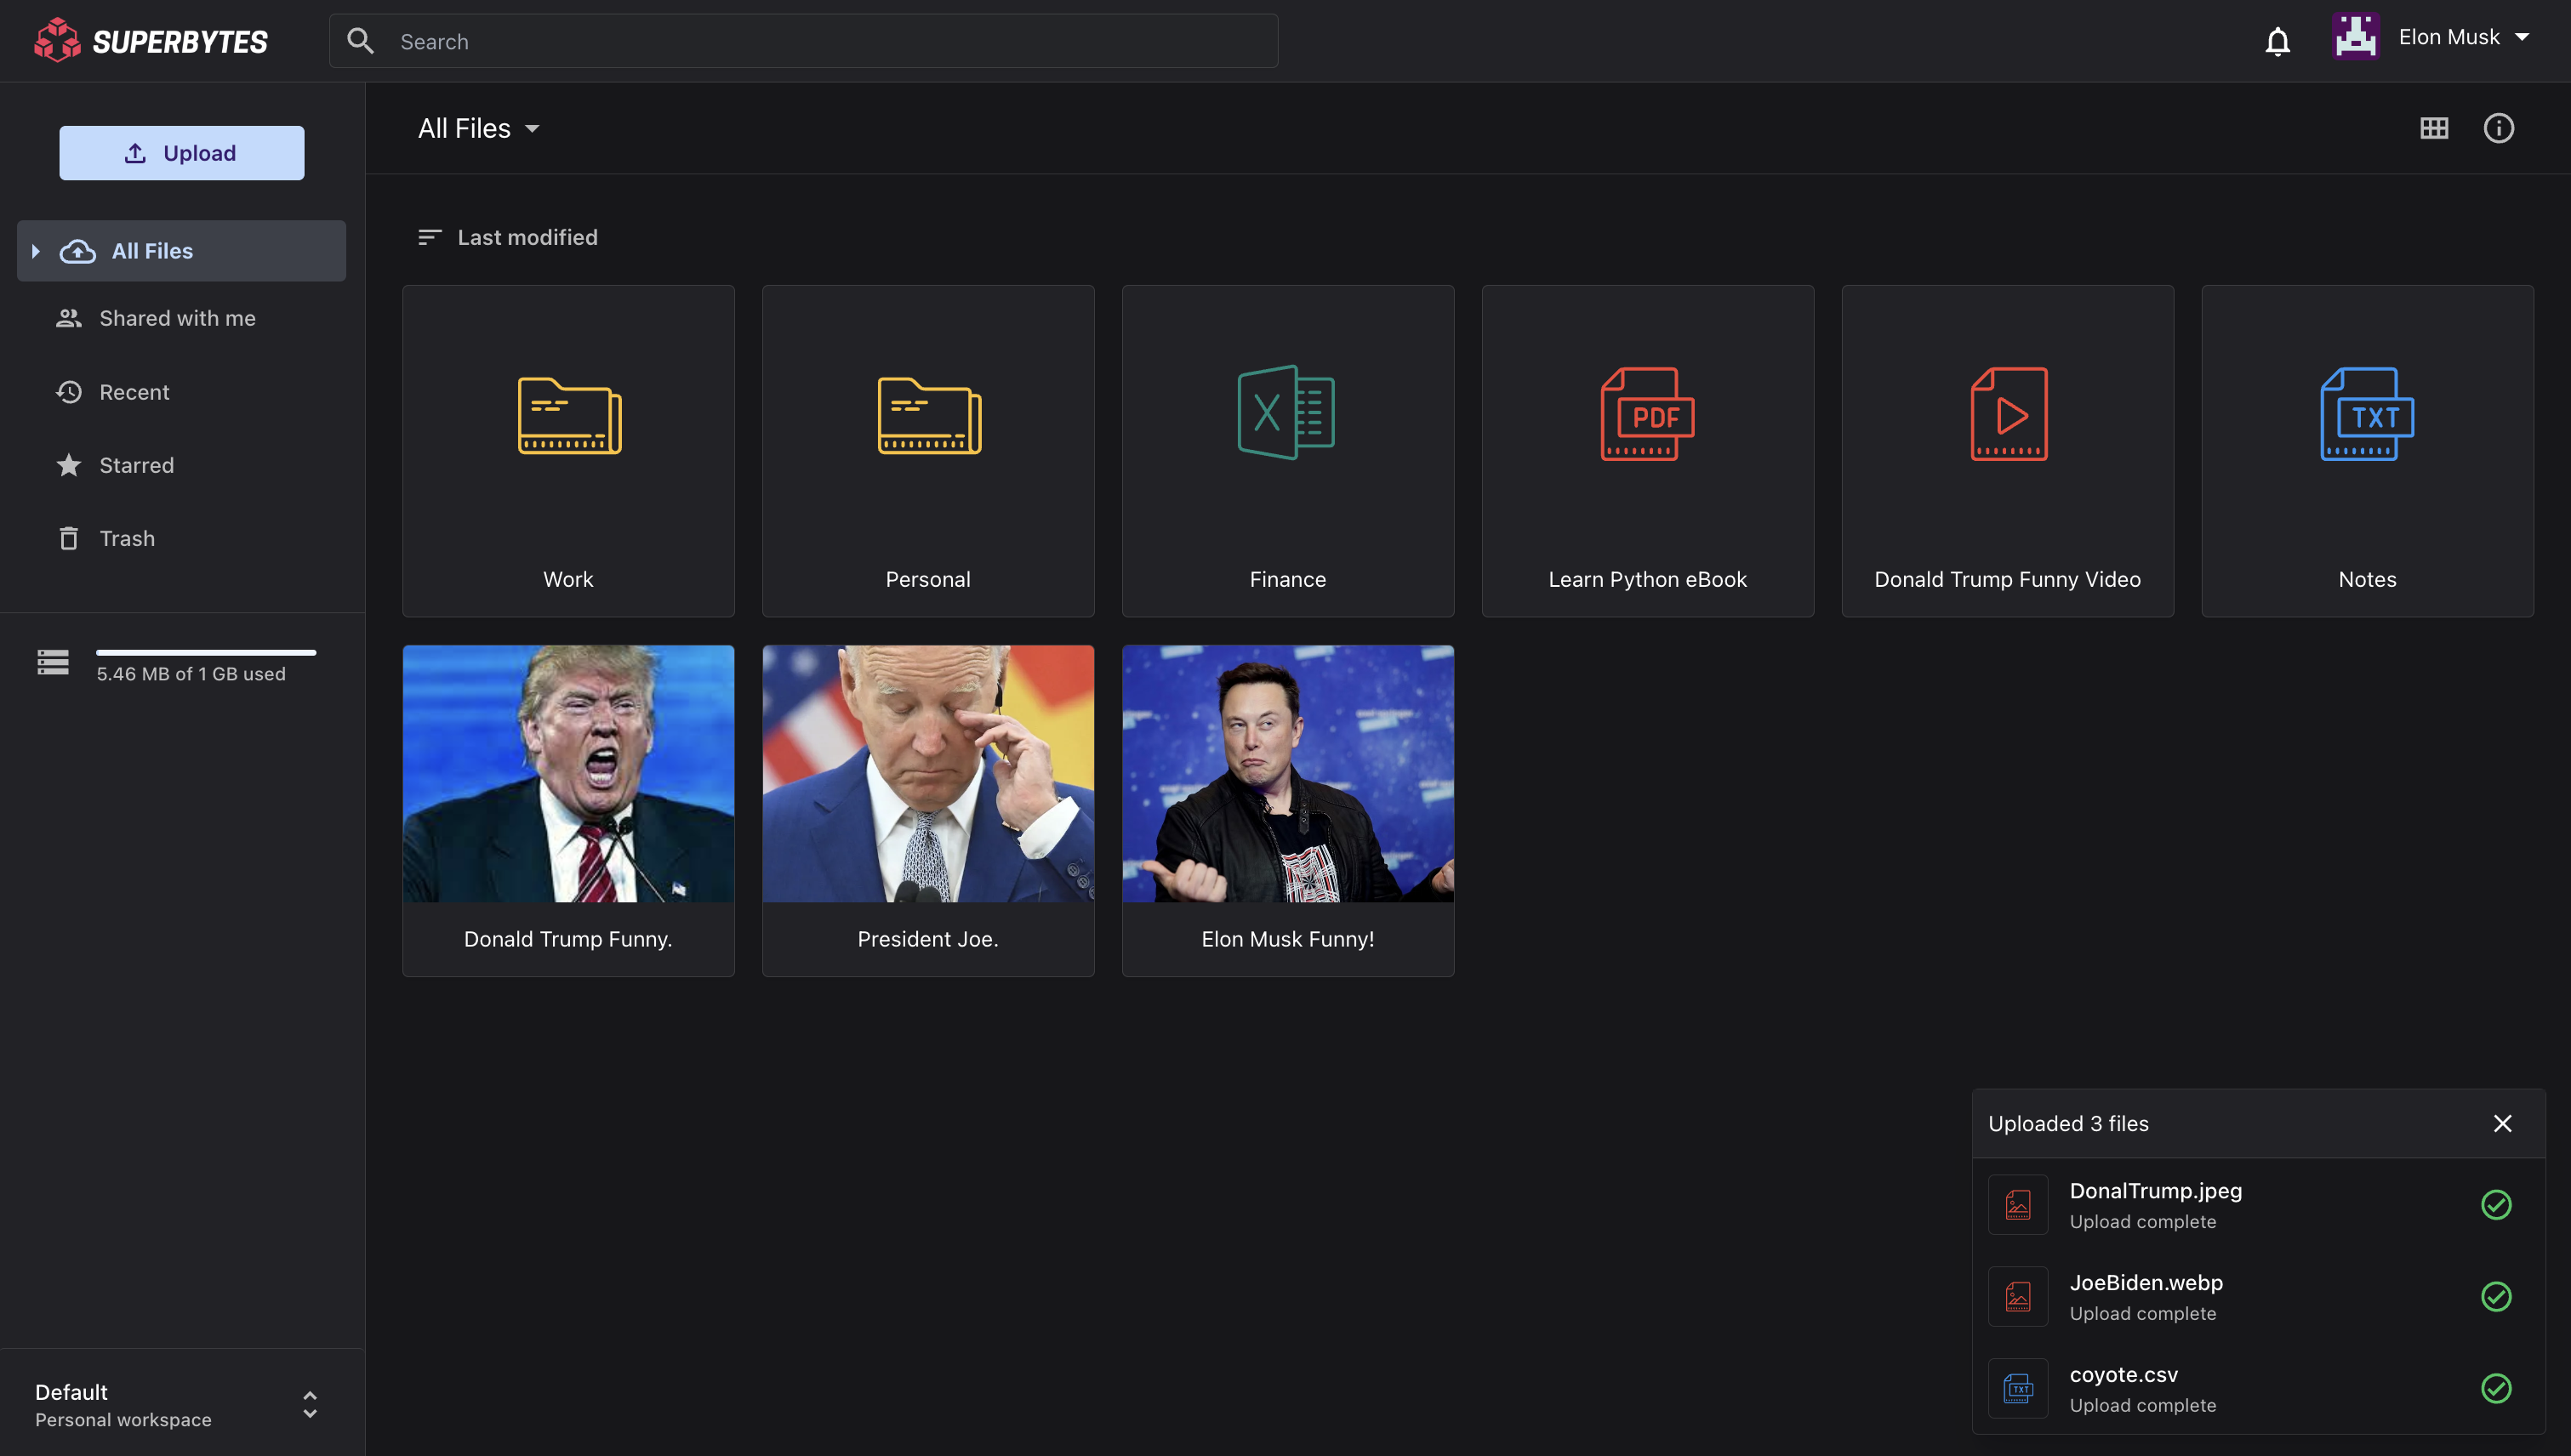Select All Files in the sidebar

click(x=152, y=250)
